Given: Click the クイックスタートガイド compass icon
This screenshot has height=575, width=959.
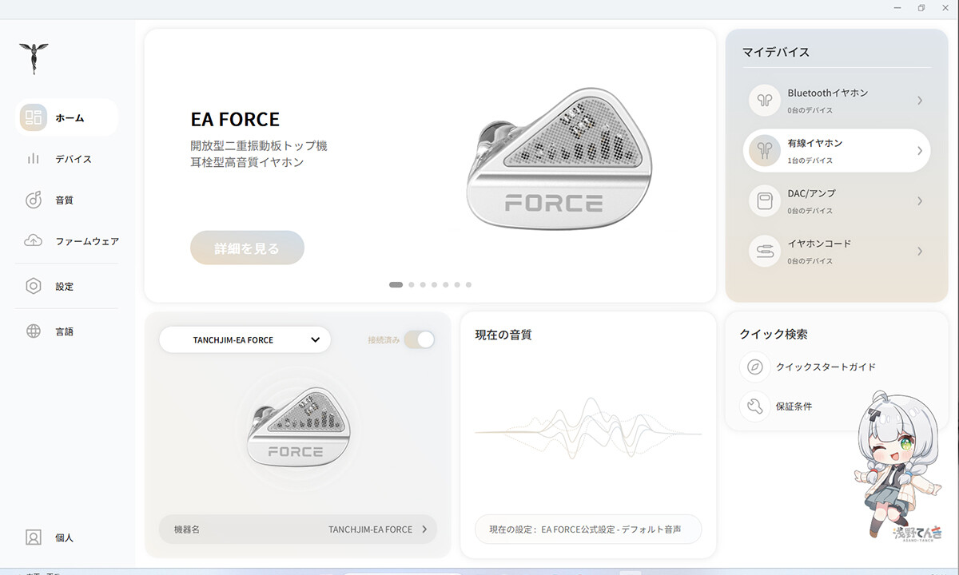Looking at the screenshot, I should point(755,367).
